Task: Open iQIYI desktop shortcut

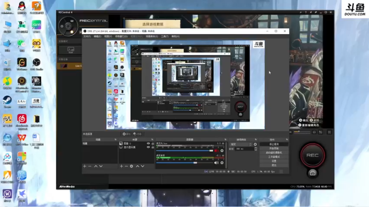Action: tap(36, 26)
